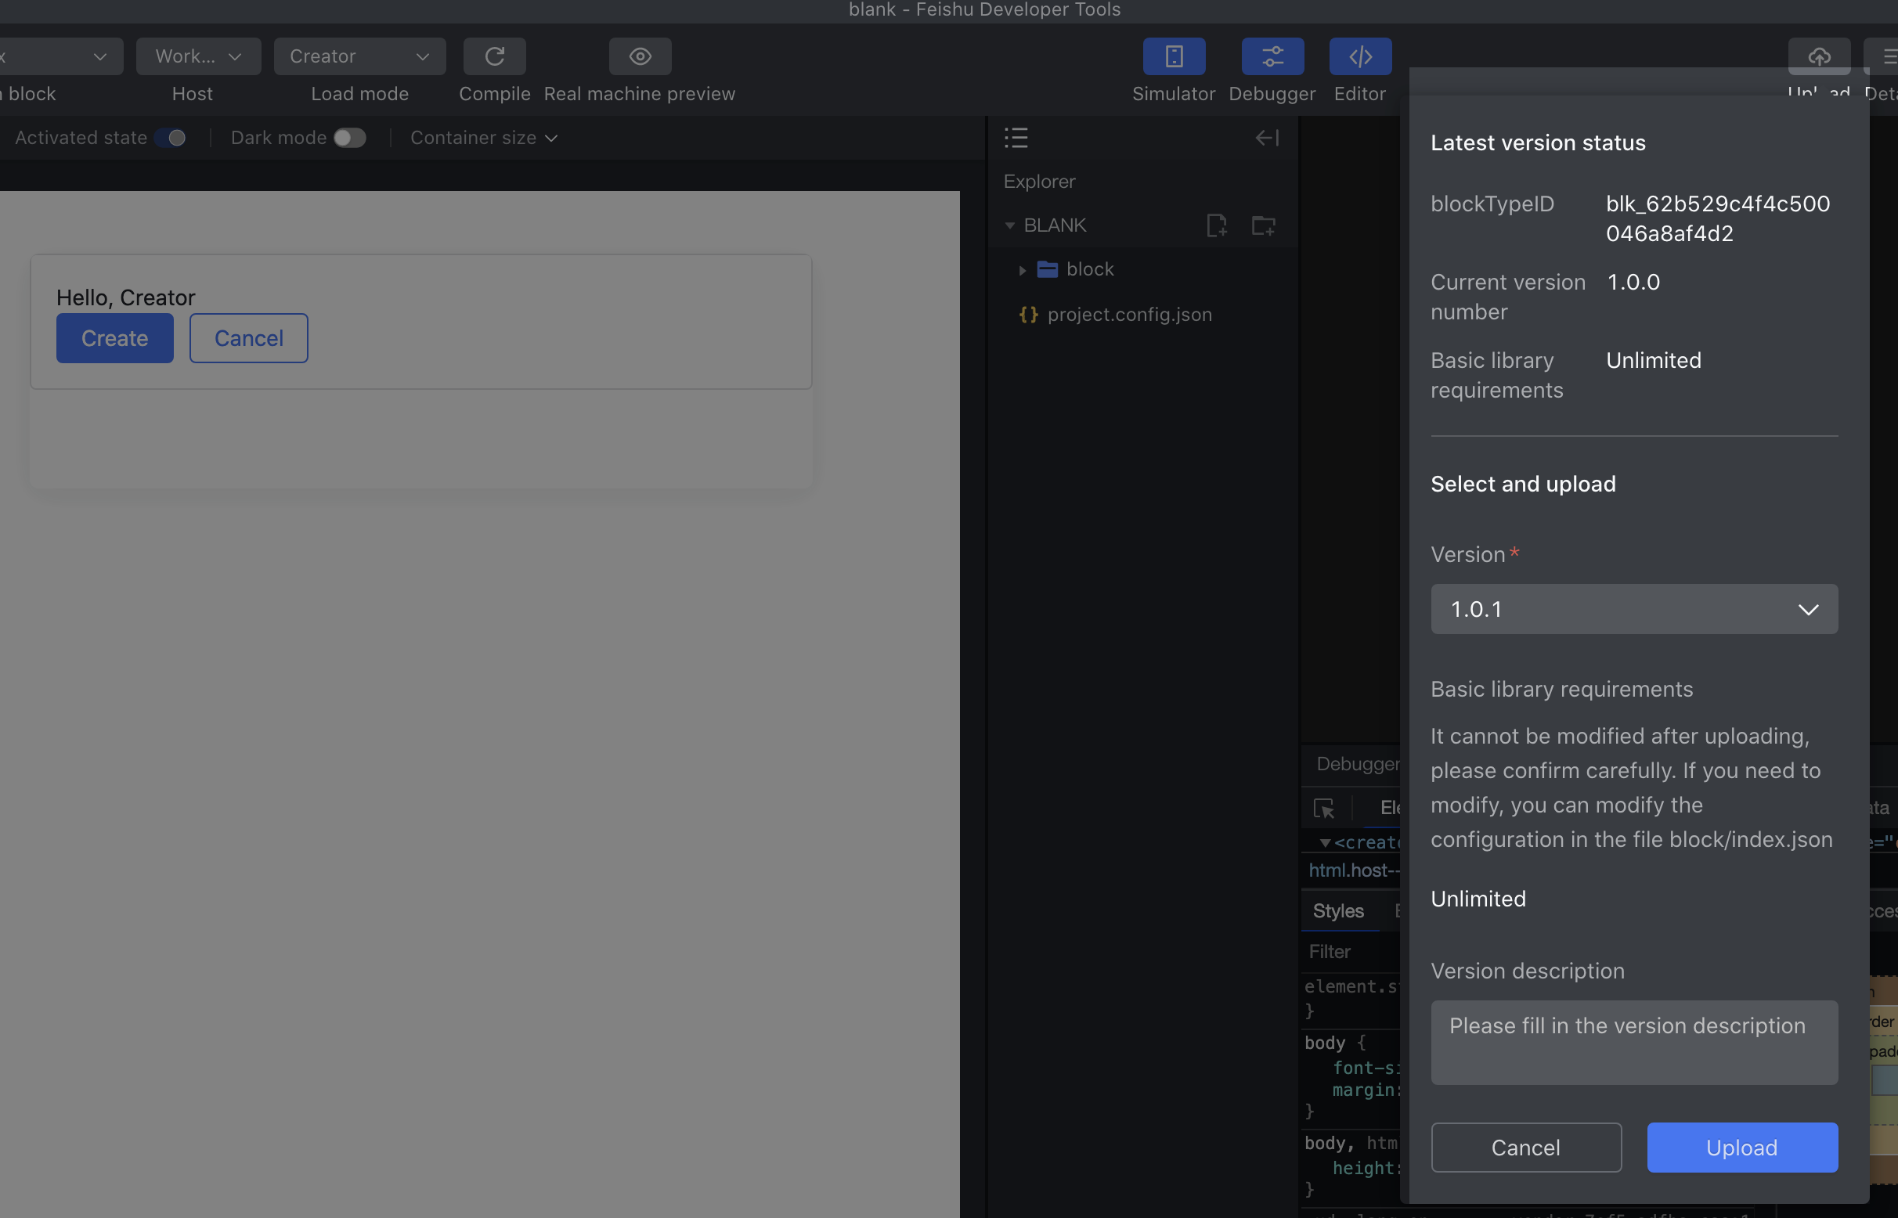Select the element inspector picker icon
Screen dimensions: 1898x1218
click(1323, 808)
